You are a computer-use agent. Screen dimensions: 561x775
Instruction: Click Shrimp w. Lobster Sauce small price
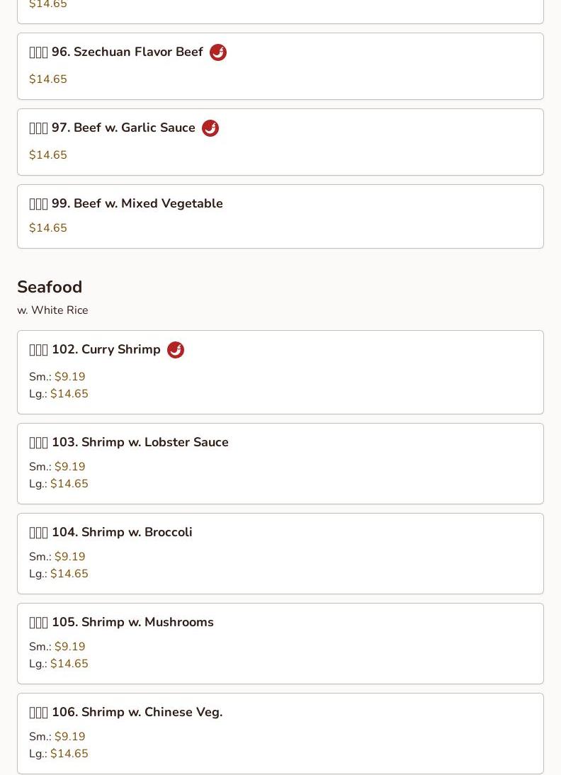(x=69, y=467)
